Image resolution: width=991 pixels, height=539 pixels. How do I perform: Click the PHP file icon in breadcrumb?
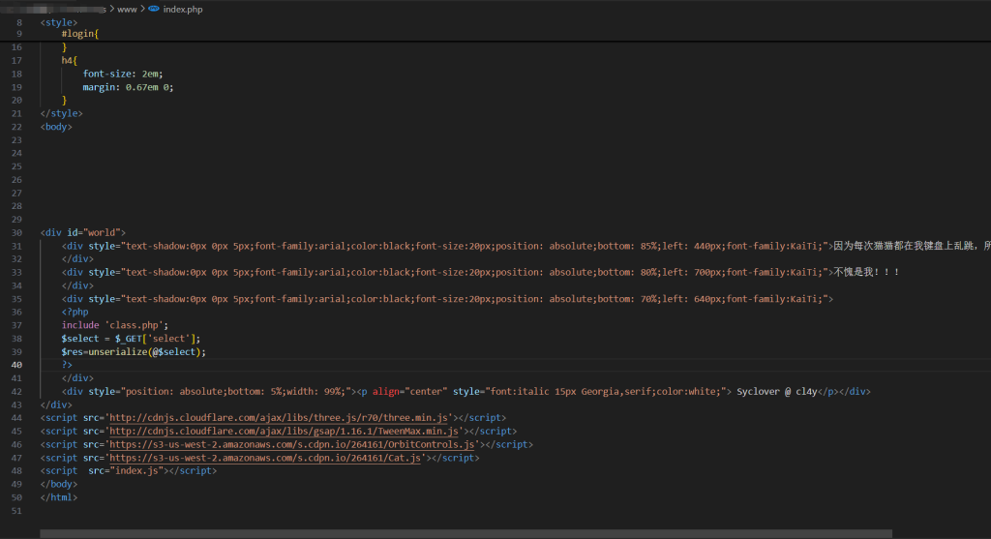coord(154,9)
